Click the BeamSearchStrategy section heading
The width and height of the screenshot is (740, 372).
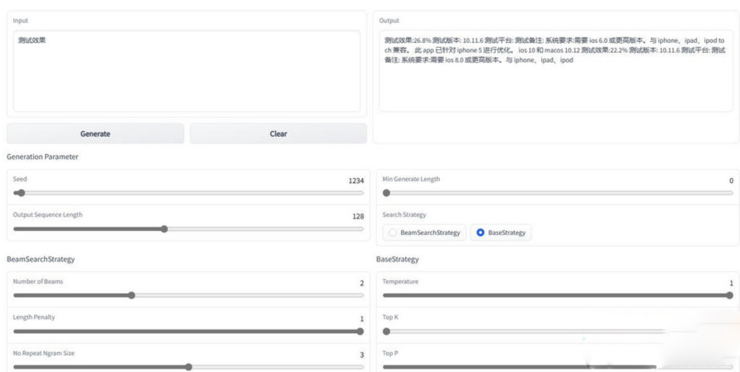41,259
